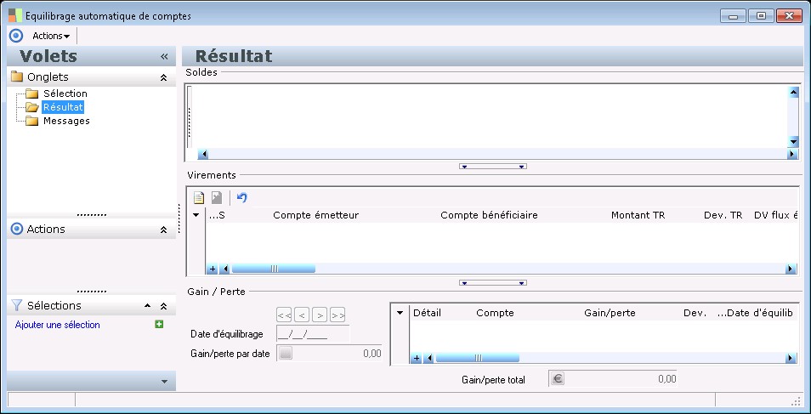Go to first date with << button
811x414 pixels.
[284, 315]
